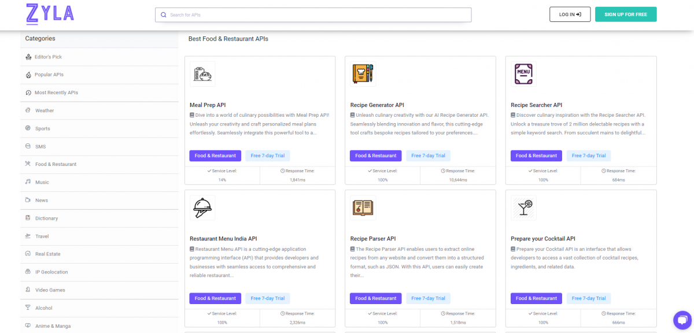694x333 pixels.
Task: Open the Popular APIs category
Action: 49,75
